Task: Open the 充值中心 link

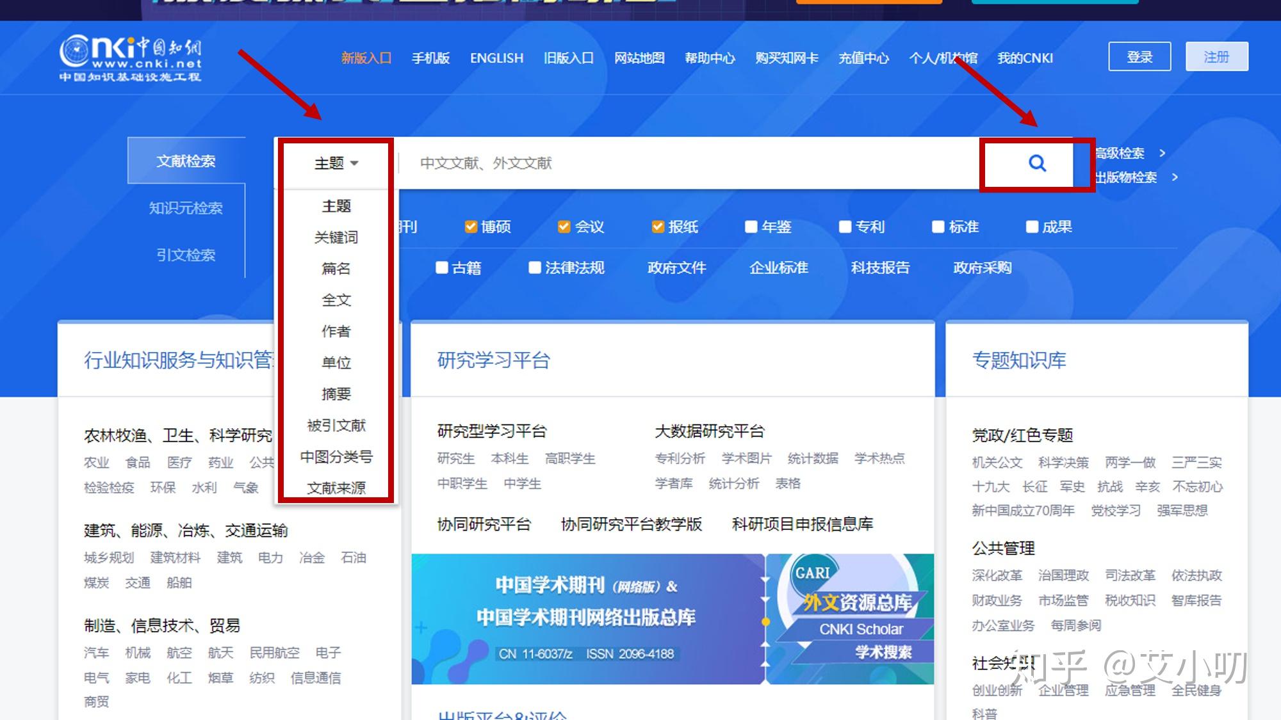Action: coord(864,58)
